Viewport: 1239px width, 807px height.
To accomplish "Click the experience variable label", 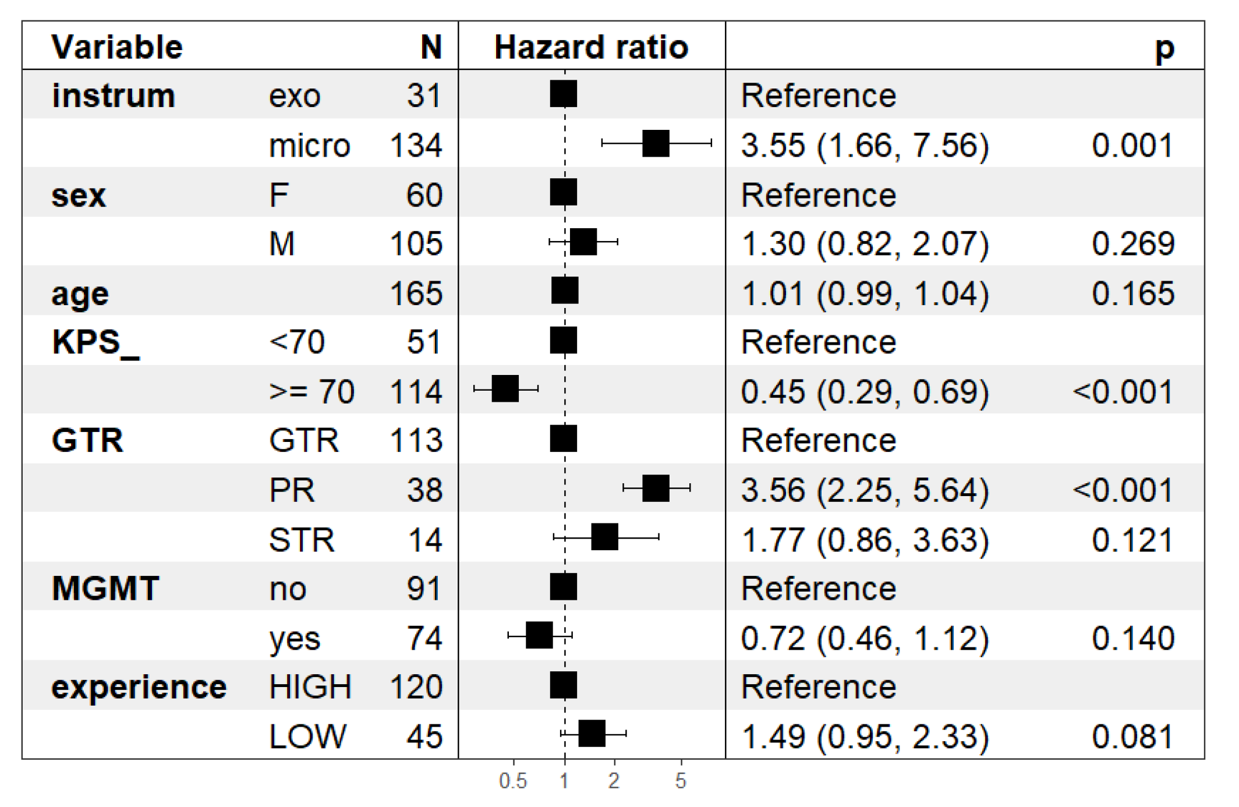I will tap(139, 687).
